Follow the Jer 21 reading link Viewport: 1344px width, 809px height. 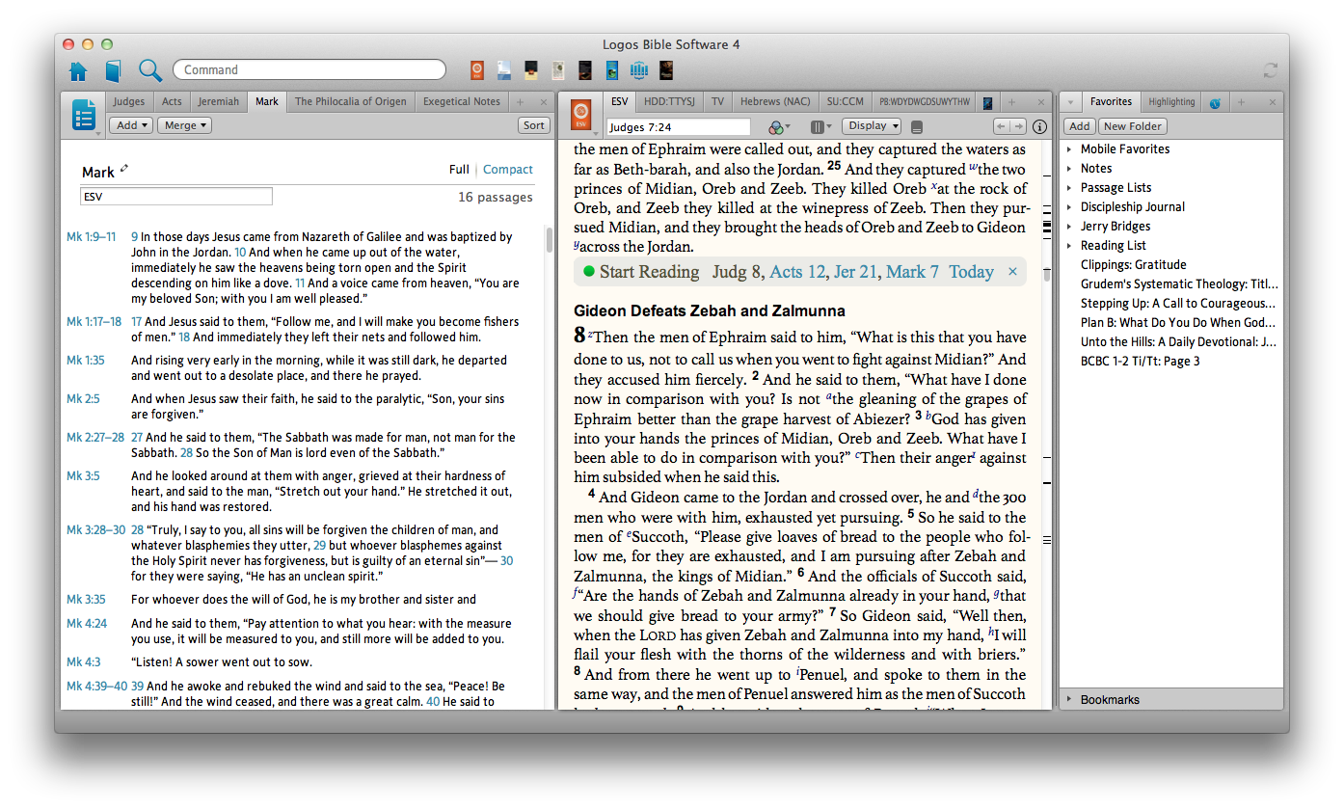pos(855,272)
